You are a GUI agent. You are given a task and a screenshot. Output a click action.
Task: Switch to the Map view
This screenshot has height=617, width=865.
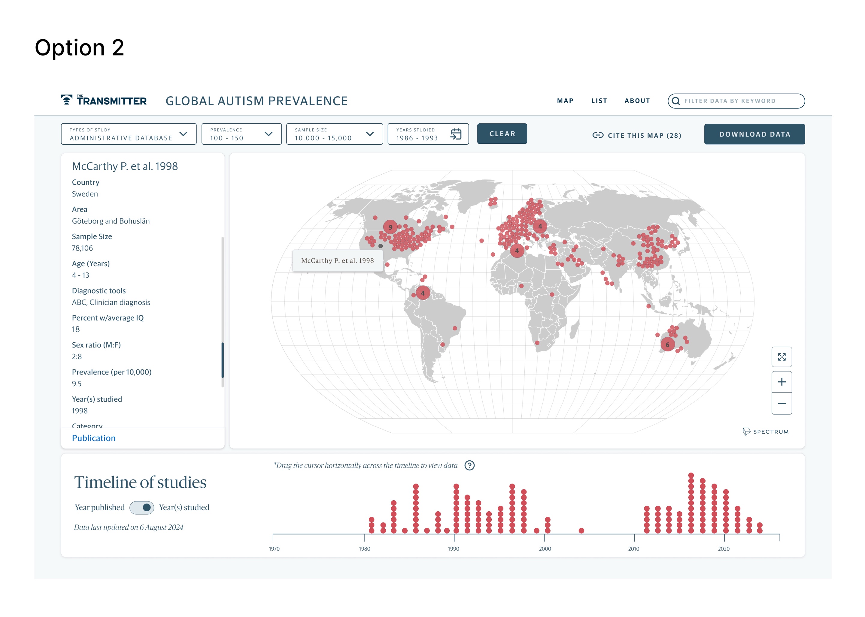tap(565, 101)
